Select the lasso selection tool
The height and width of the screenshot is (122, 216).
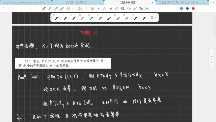tap(74, 8)
